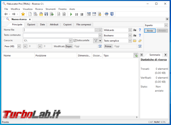
Task: Click the Avvia button
Action: tap(150, 31)
